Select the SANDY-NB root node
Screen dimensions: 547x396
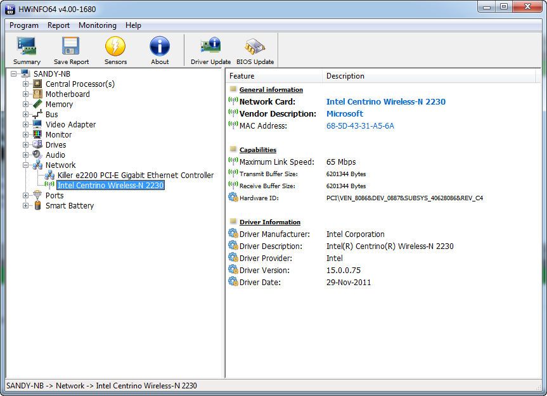click(51, 74)
